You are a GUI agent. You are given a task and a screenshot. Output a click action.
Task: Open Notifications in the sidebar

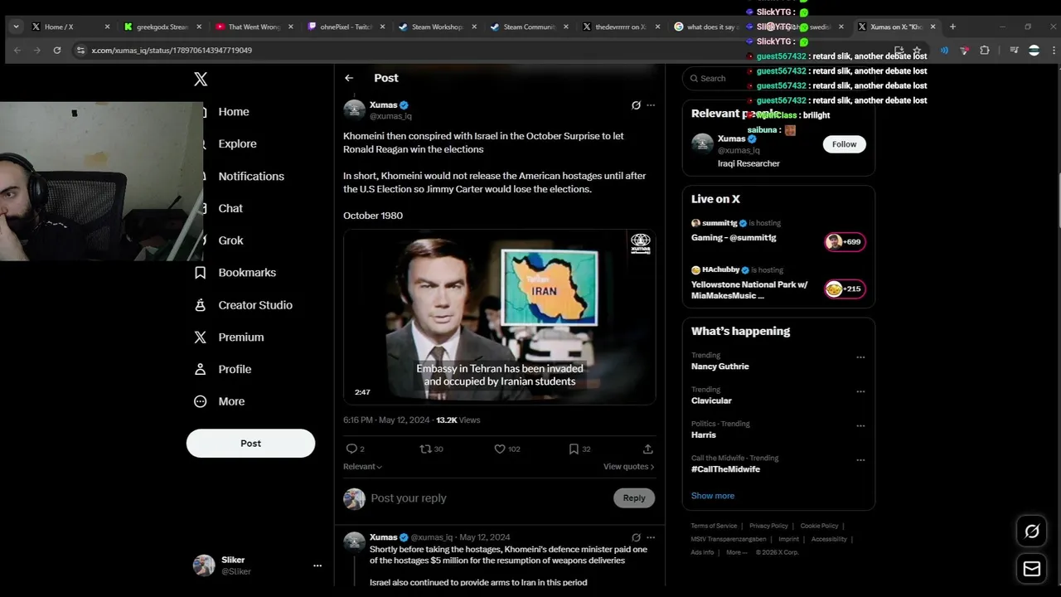(x=251, y=177)
